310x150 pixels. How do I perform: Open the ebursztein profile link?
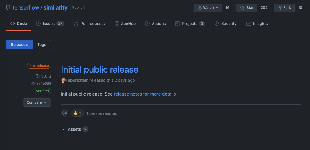click(x=78, y=80)
